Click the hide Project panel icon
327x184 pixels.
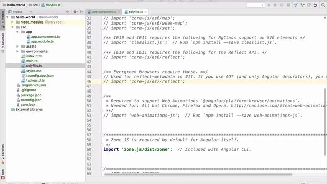82,12
